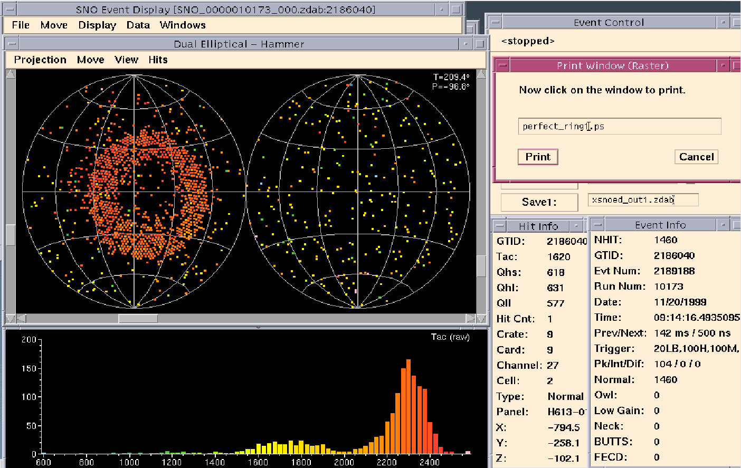Open the Data menu
The image size is (741, 468).
pos(138,25)
